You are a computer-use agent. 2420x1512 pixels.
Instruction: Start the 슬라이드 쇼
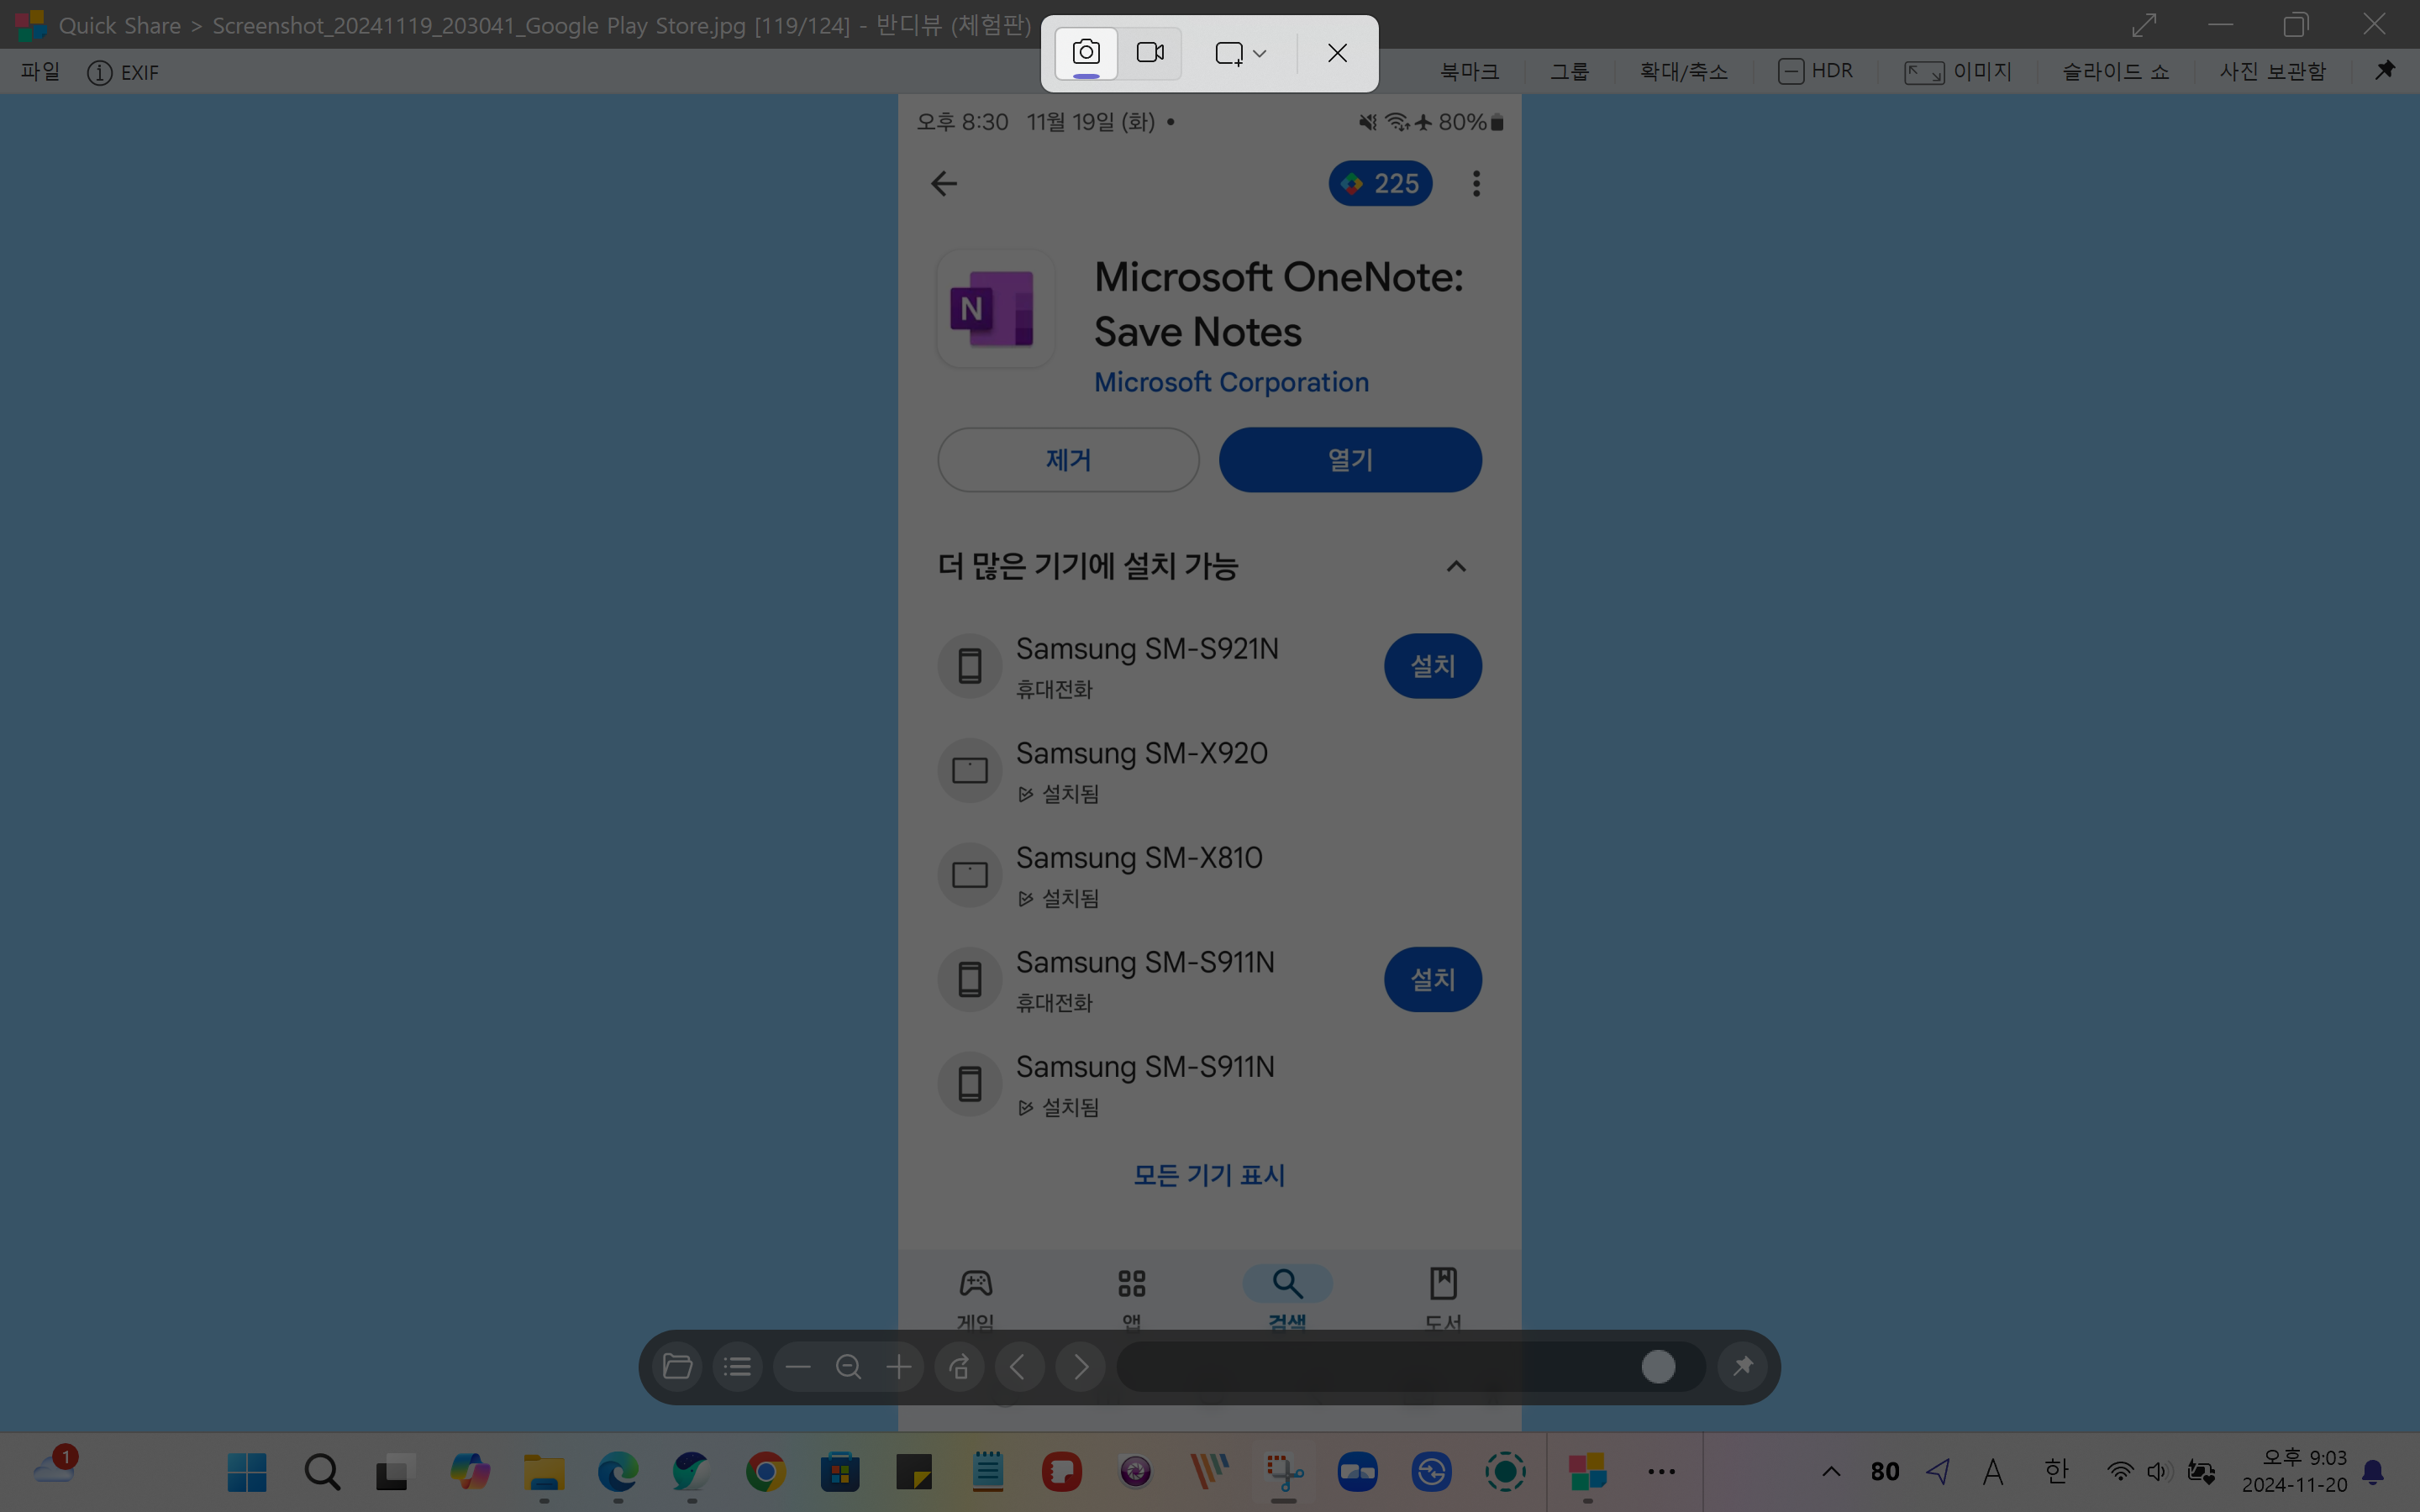tap(2115, 72)
